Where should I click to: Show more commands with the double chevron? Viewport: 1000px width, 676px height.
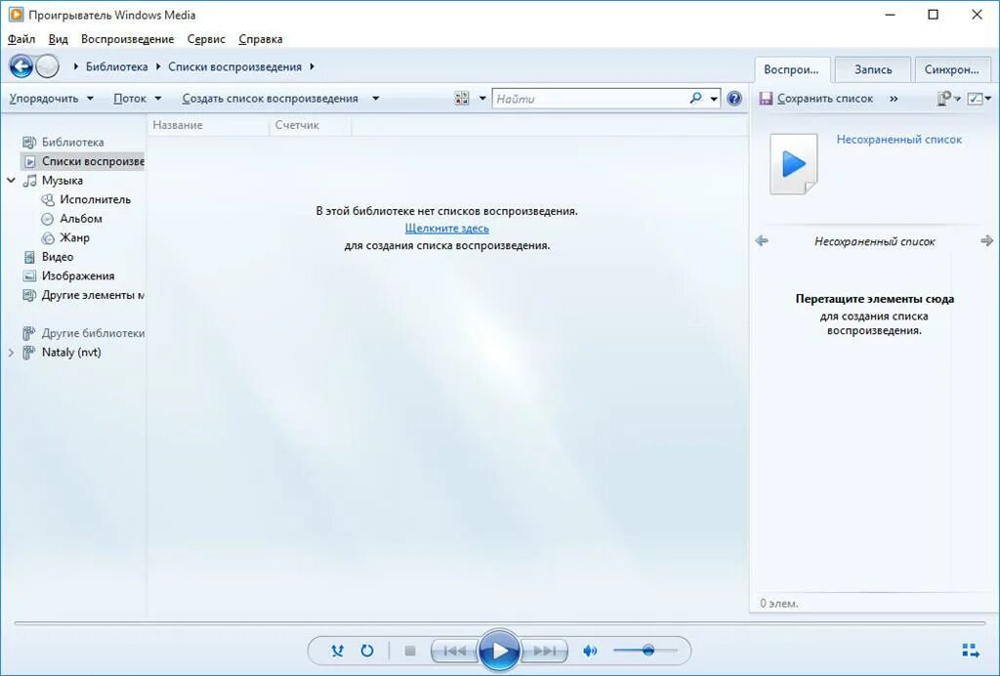tap(894, 99)
